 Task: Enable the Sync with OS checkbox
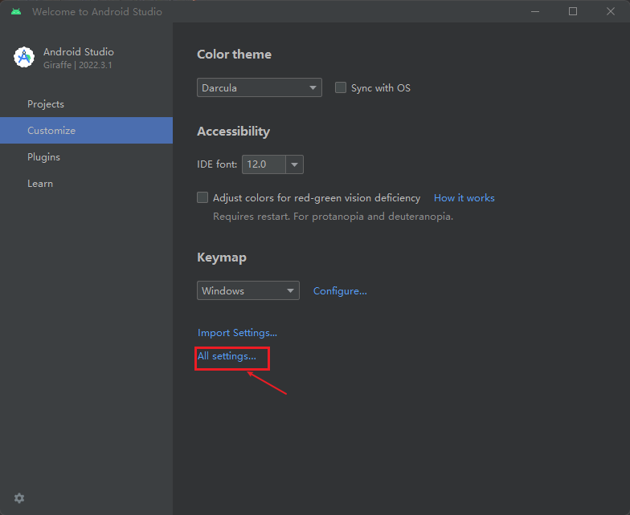(341, 87)
